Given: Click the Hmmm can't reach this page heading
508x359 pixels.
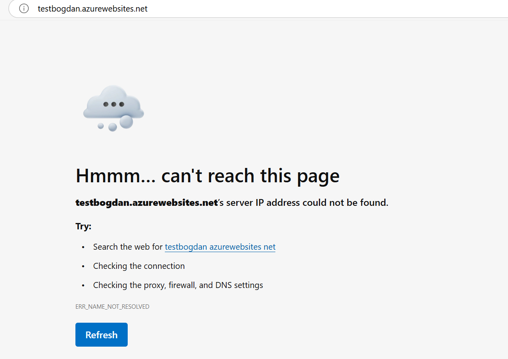Looking at the screenshot, I should coord(207,176).
